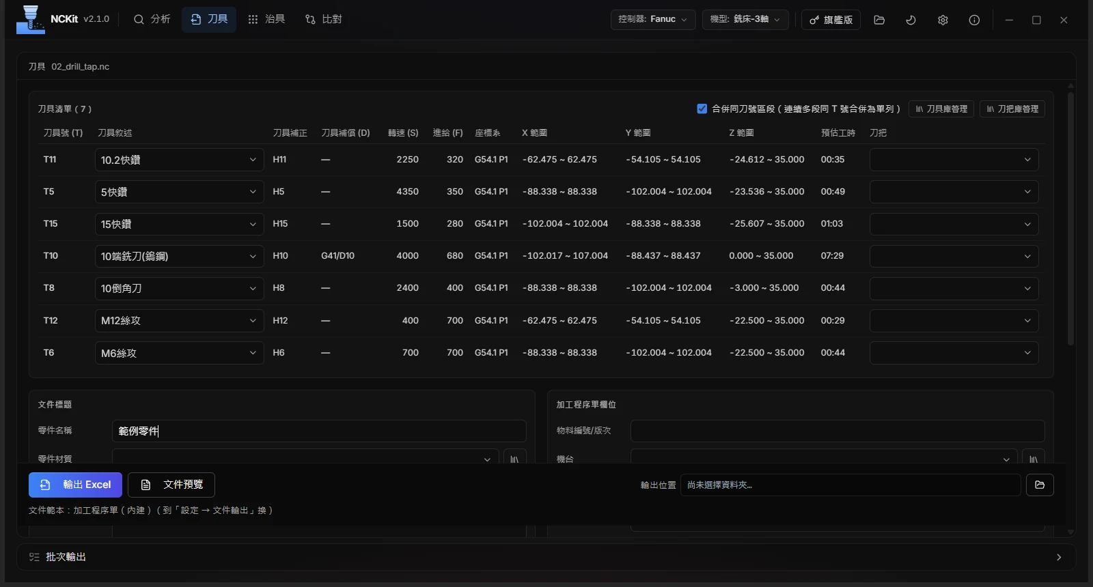Open T11 10.2快鑽 description dropdown

tap(180, 160)
